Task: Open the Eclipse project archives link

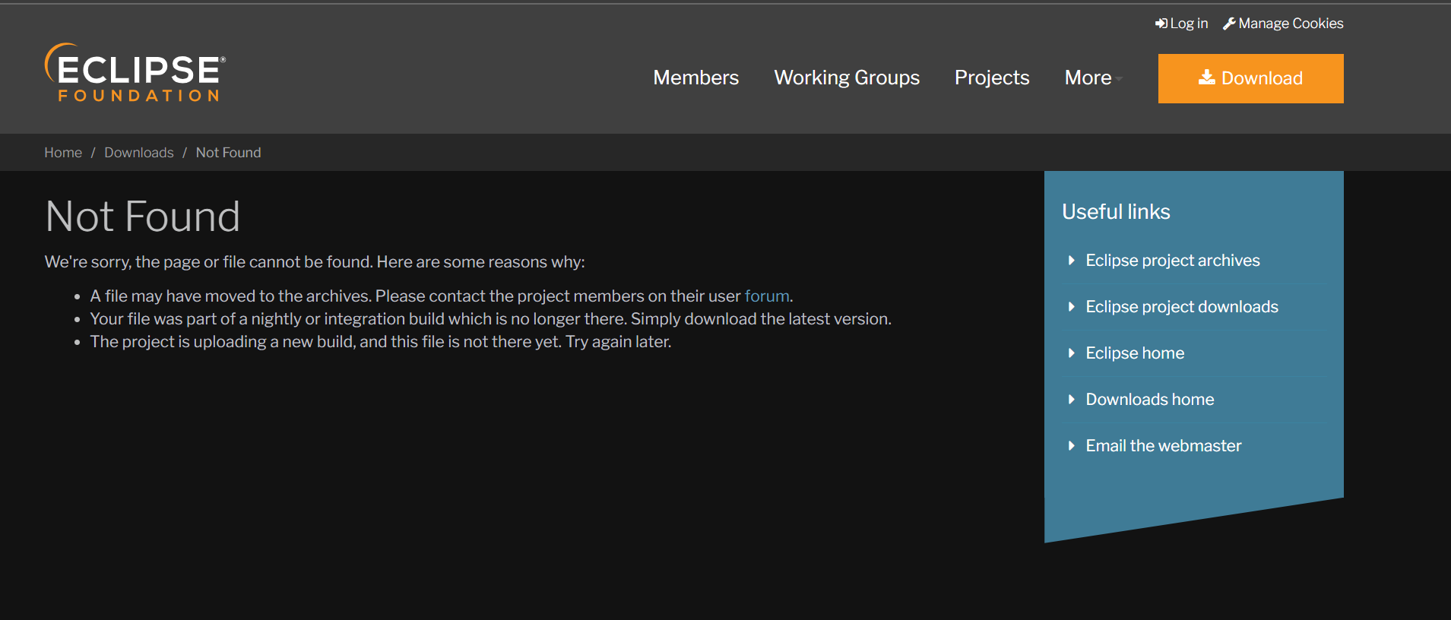Action: (x=1173, y=261)
